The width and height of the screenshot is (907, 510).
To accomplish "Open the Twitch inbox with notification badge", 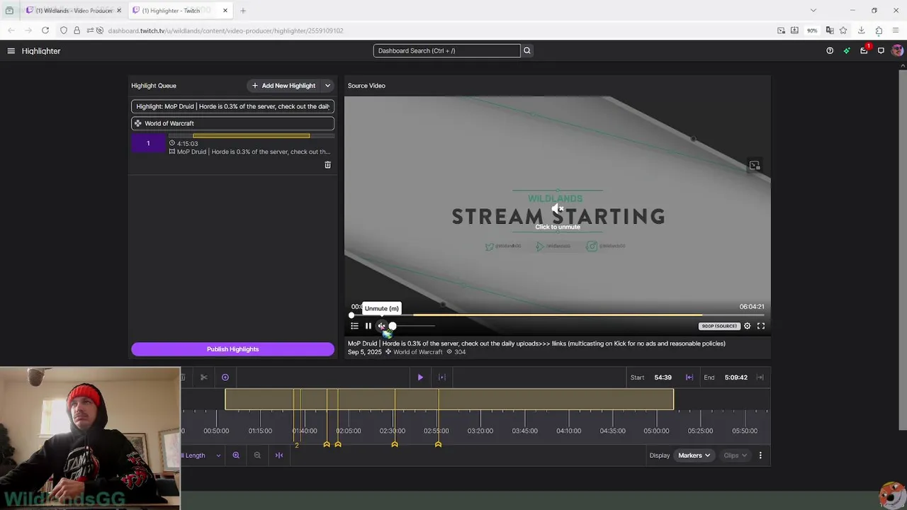I will point(864,51).
